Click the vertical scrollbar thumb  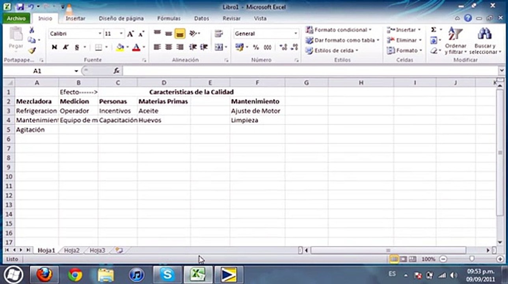point(500,152)
